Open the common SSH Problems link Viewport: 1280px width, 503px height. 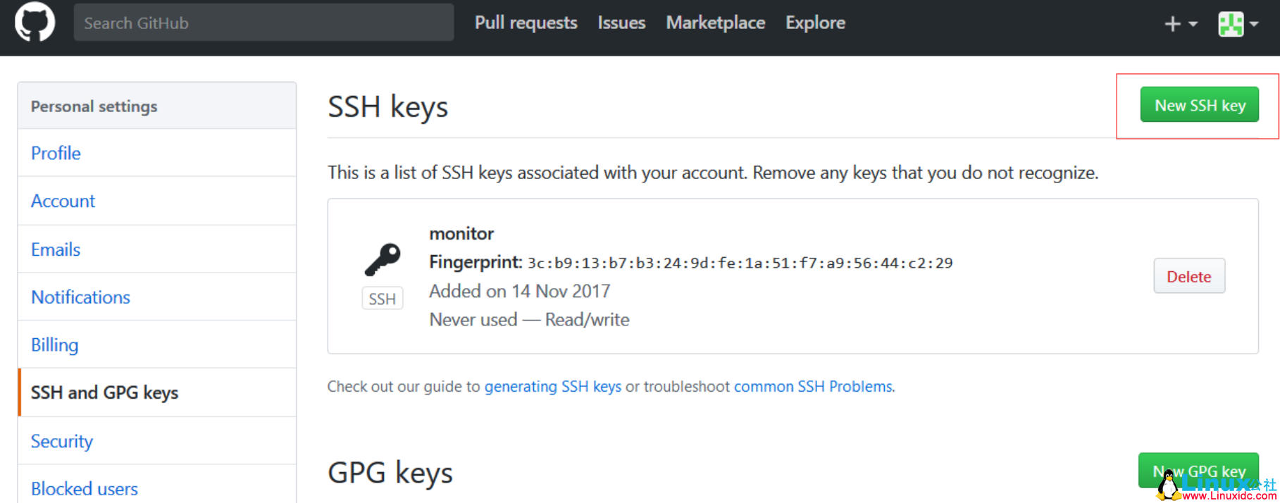click(x=814, y=386)
